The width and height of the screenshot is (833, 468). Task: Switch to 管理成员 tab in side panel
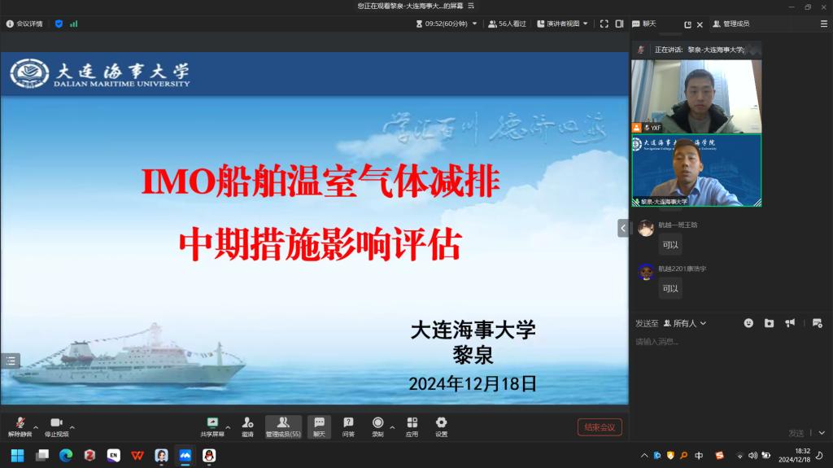(731, 24)
